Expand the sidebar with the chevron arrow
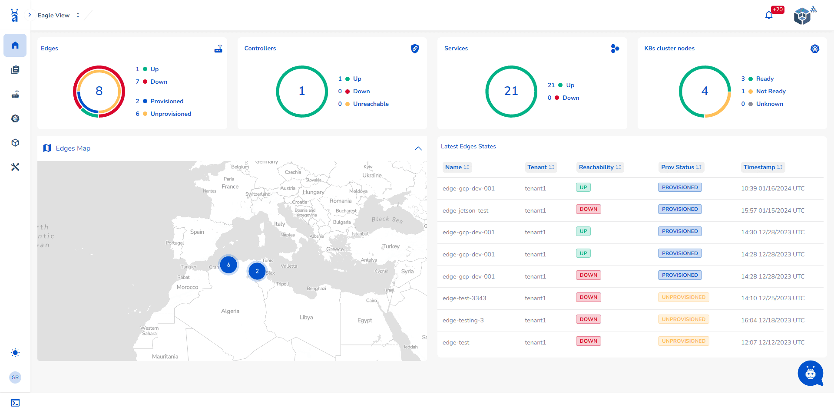Viewport: 834px width, 410px height. pyautogui.click(x=30, y=15)
